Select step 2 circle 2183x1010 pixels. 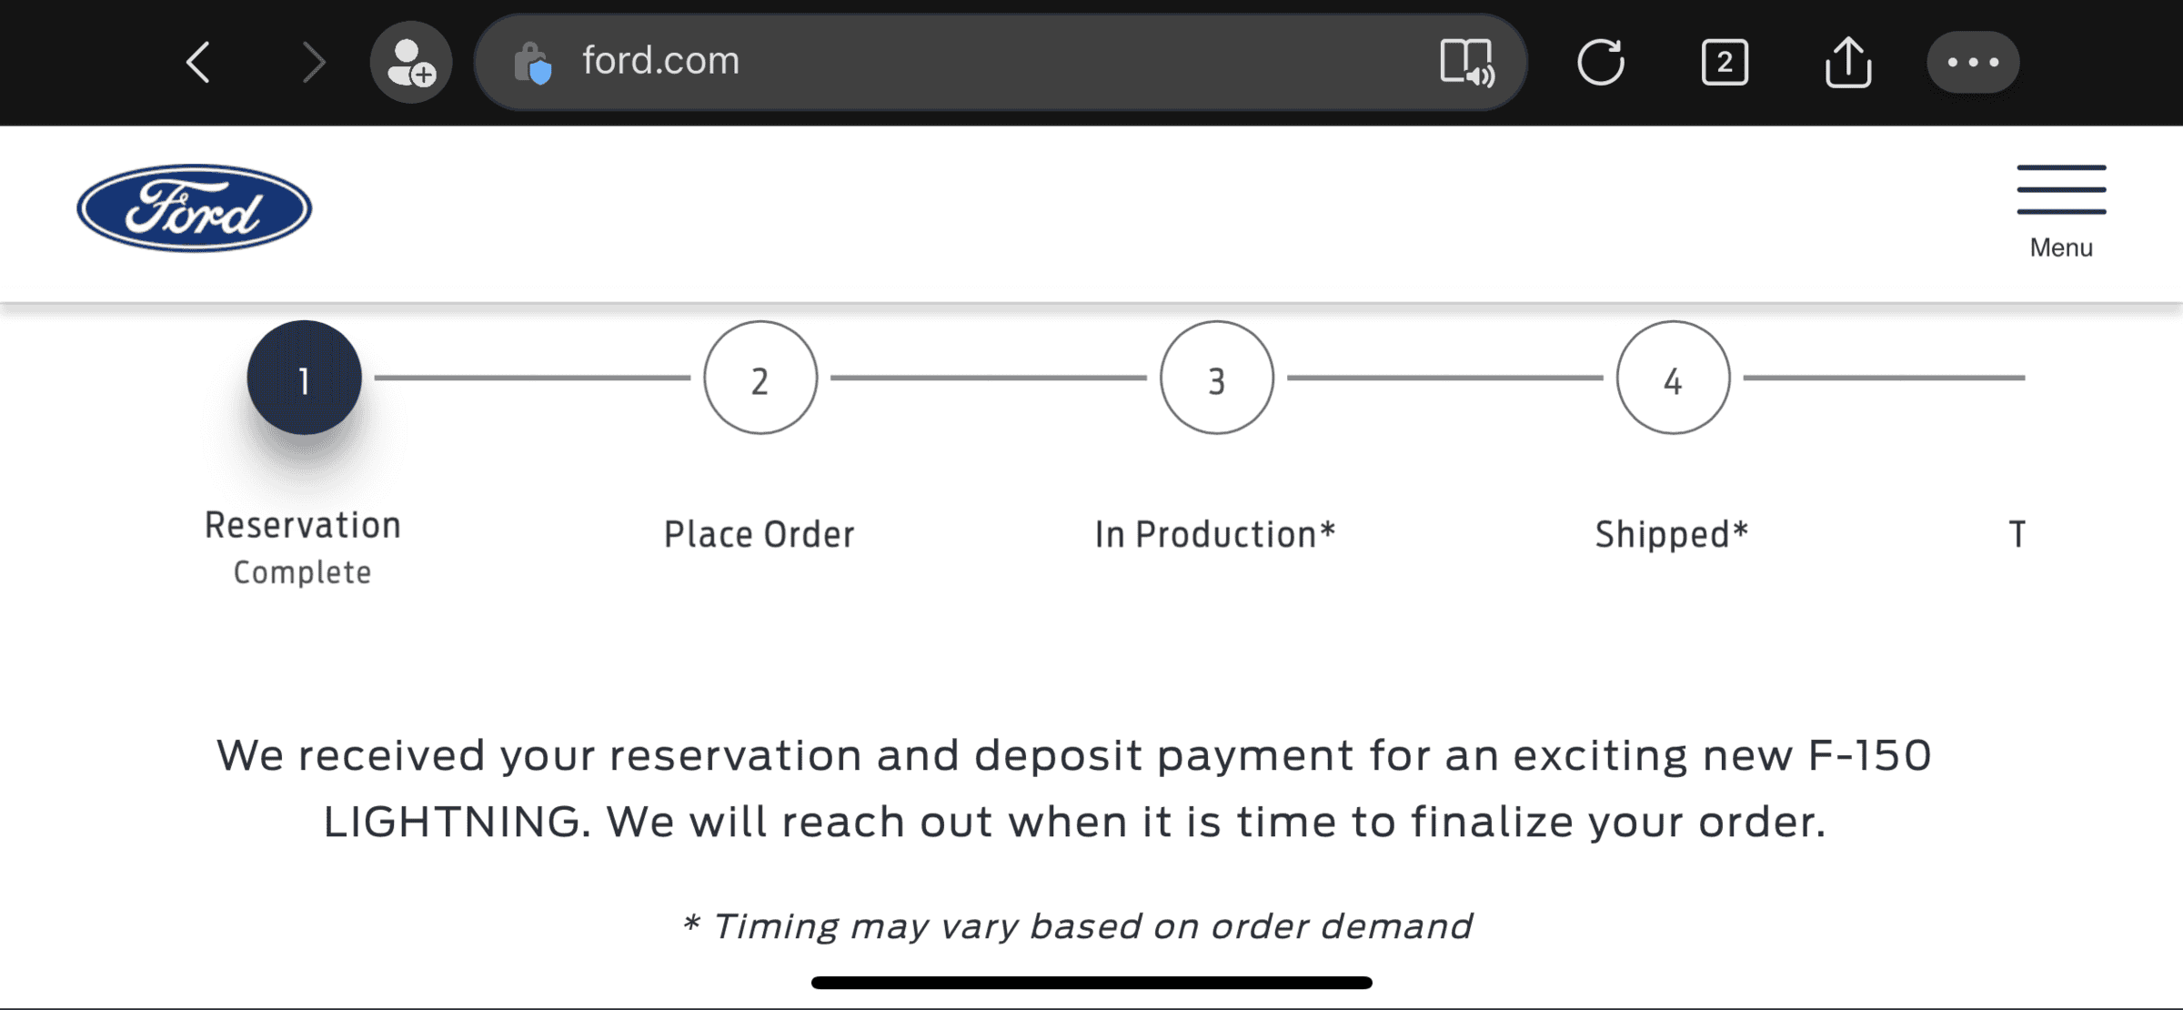pos(760,378)
